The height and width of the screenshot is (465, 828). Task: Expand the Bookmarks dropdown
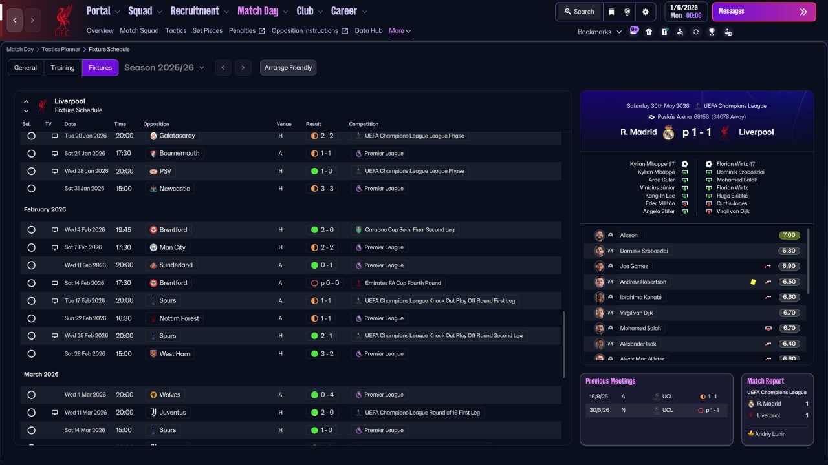click(x=600, y=32)
